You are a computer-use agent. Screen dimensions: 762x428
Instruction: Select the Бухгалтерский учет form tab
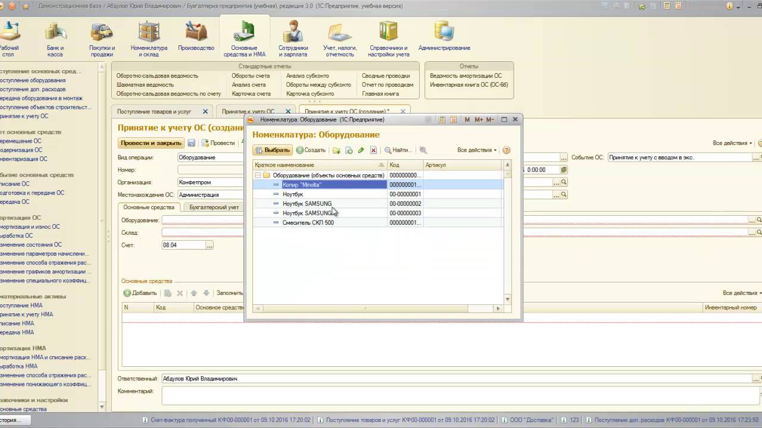214,207
